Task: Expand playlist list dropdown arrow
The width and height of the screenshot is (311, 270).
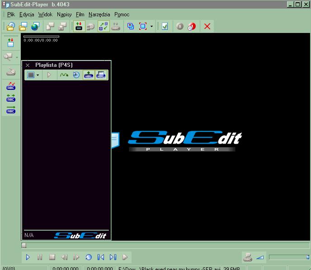Action: click(x=38, y=75)
